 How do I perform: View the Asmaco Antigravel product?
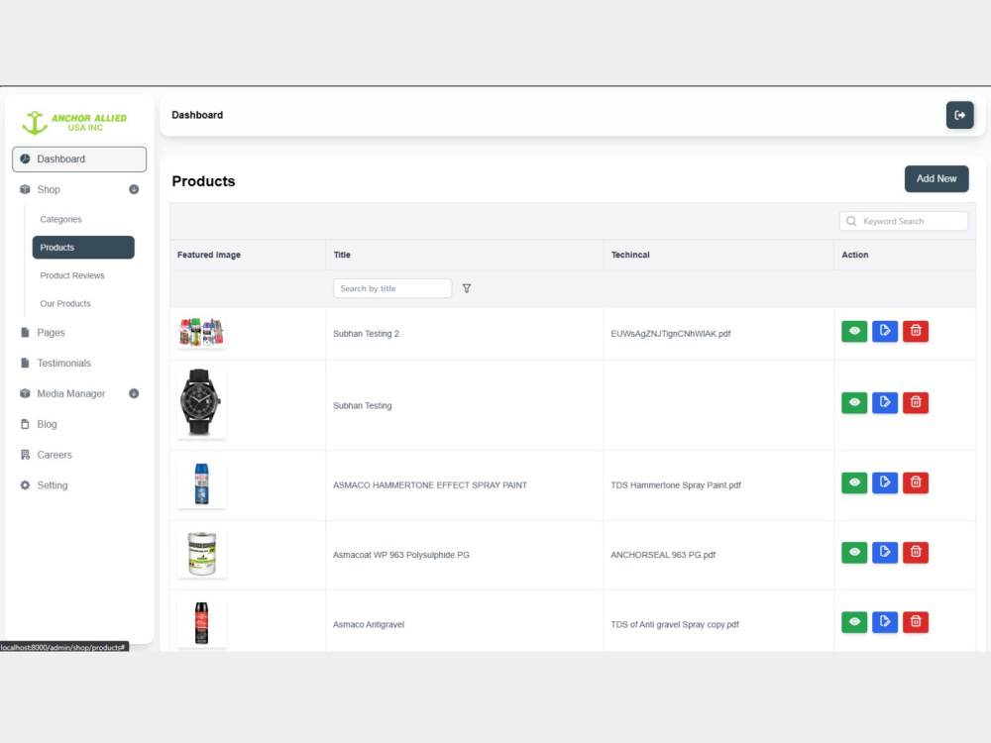tap(854, 622)
